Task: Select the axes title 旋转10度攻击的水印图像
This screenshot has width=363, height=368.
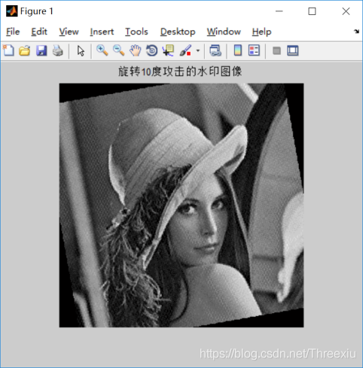Action: (x=180, y=71)
